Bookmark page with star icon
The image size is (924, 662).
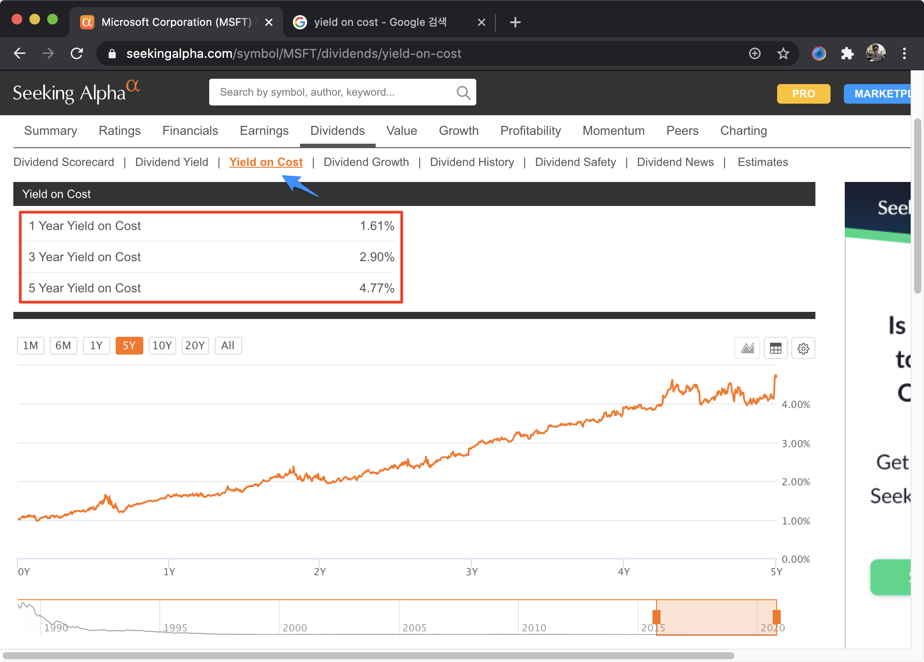coord(783,54)
